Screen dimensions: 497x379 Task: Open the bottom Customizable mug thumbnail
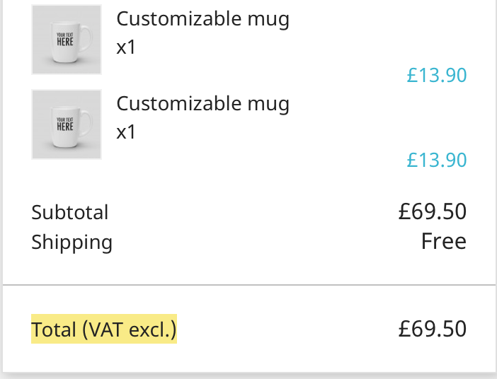tap(67, 124)
